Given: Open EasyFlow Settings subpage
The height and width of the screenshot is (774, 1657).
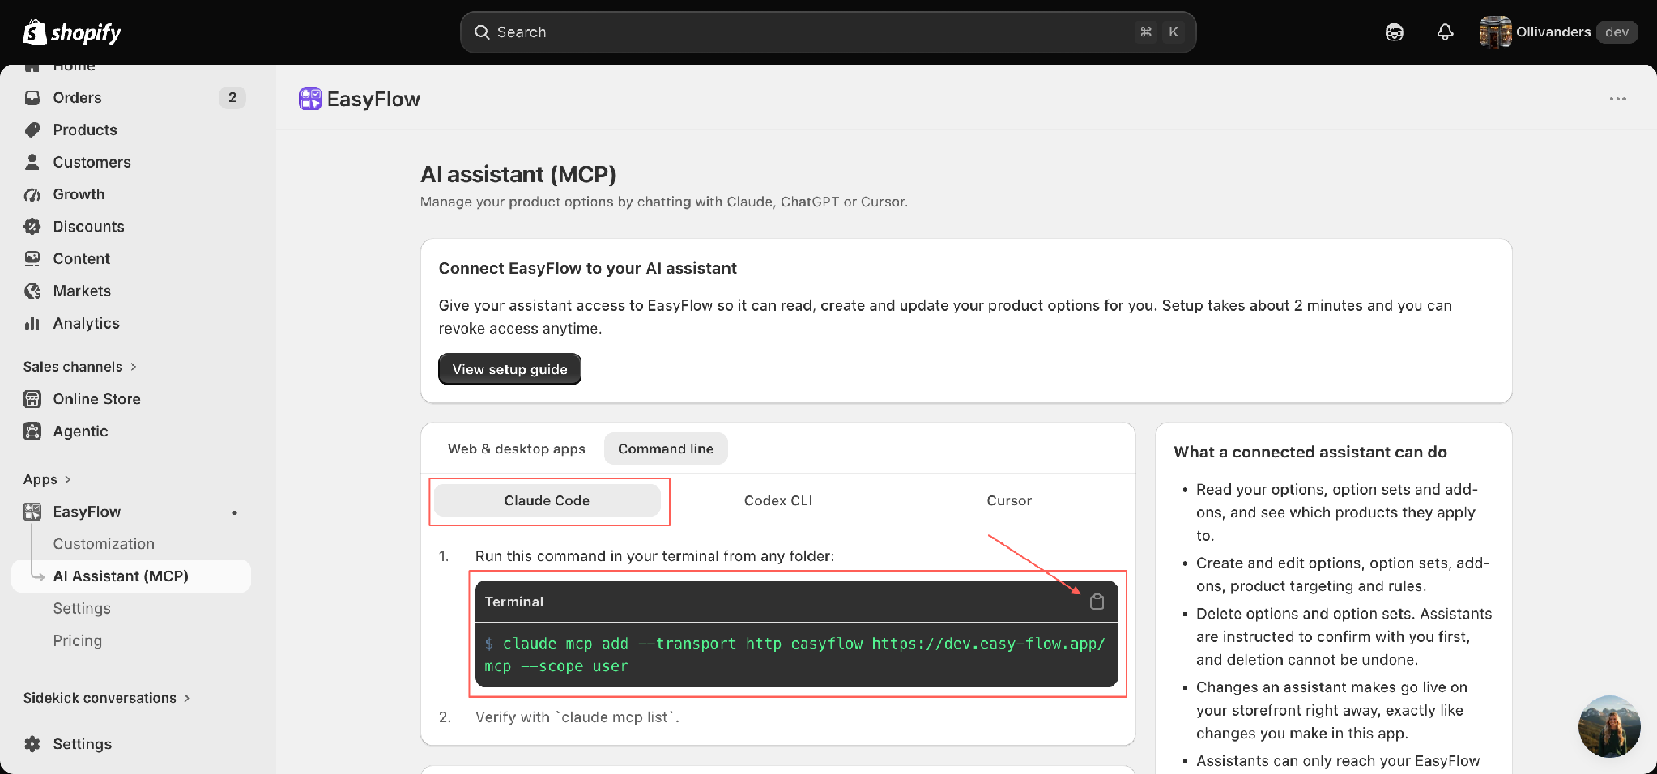Looking at the screenshot, I should point(82,609).
